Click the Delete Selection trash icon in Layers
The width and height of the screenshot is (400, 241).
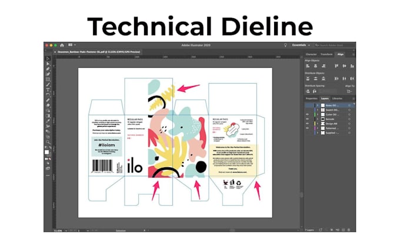pyautogui.click(x=349, y=230)
